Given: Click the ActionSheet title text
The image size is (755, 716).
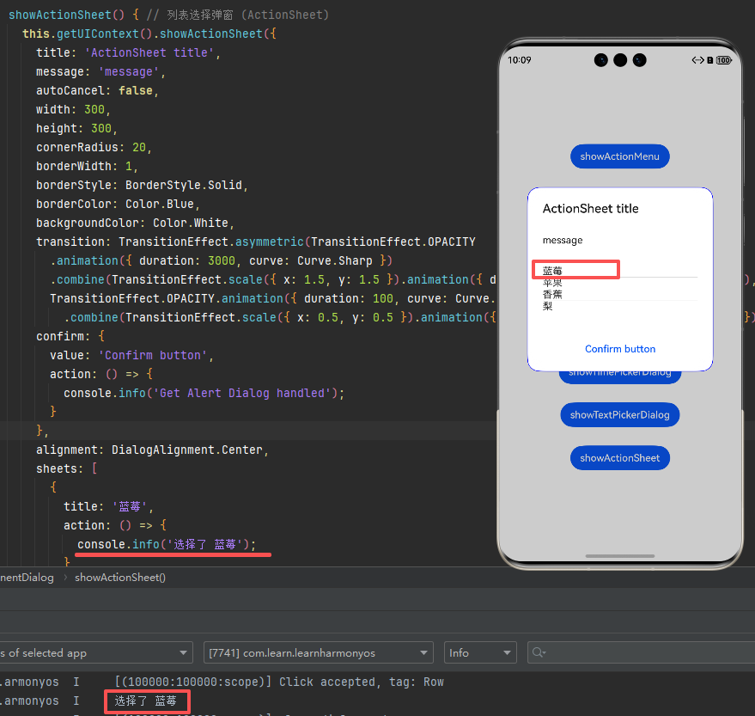Looking at the screenshot, I should pos(590,209).
